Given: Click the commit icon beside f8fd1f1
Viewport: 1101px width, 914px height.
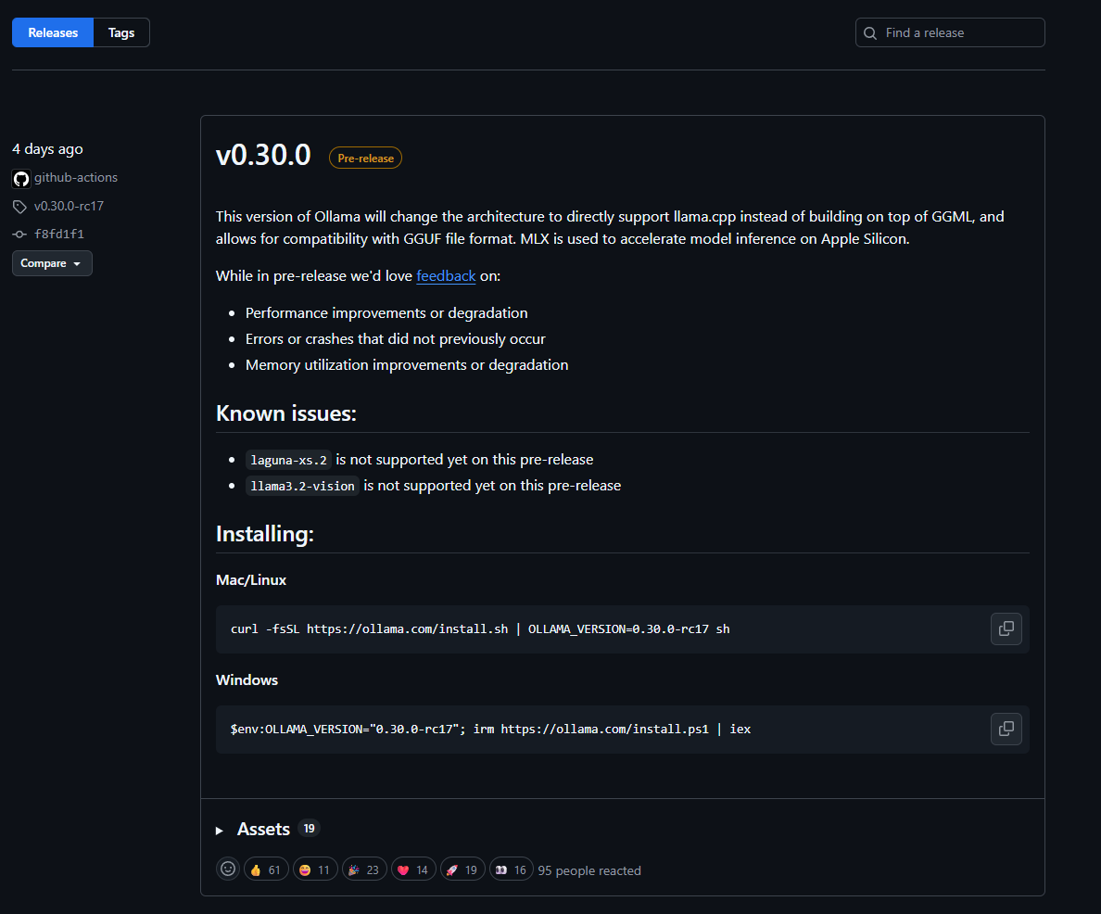Looking at the screenshot, I should pyautogui.click(x=19, y=234).
